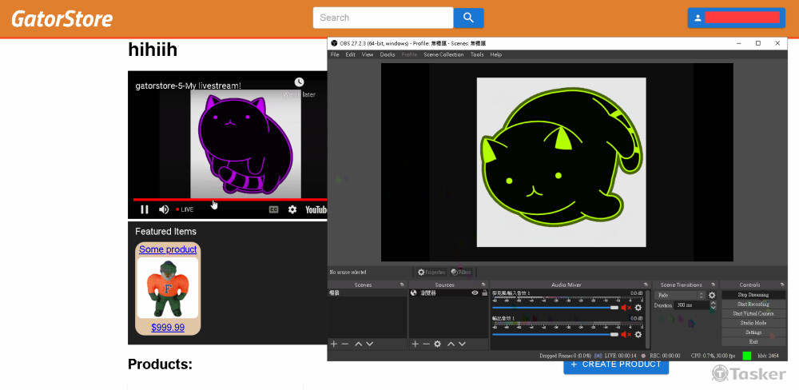Viewport: 799px width, 390px height.
Task: Click the Watch later clock icon
Action: 299,82
